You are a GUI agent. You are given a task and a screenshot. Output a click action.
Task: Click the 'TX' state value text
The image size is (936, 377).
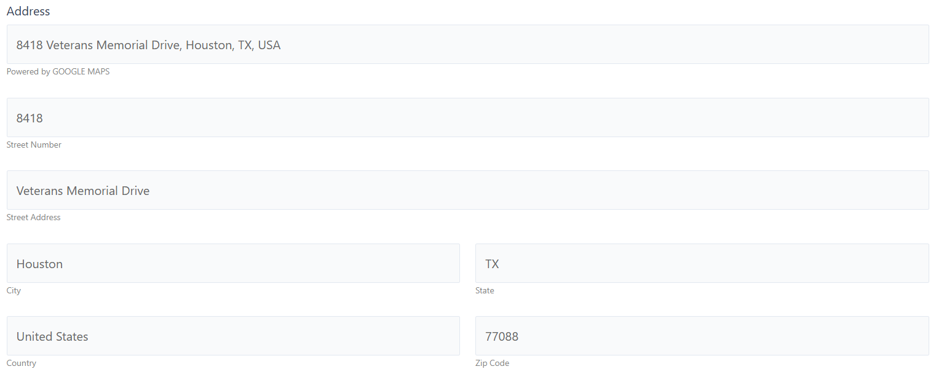pos(492,264)
